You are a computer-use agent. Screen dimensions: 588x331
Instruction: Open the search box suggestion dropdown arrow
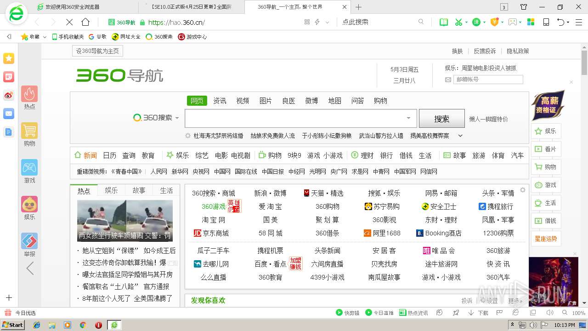(408, 118)
